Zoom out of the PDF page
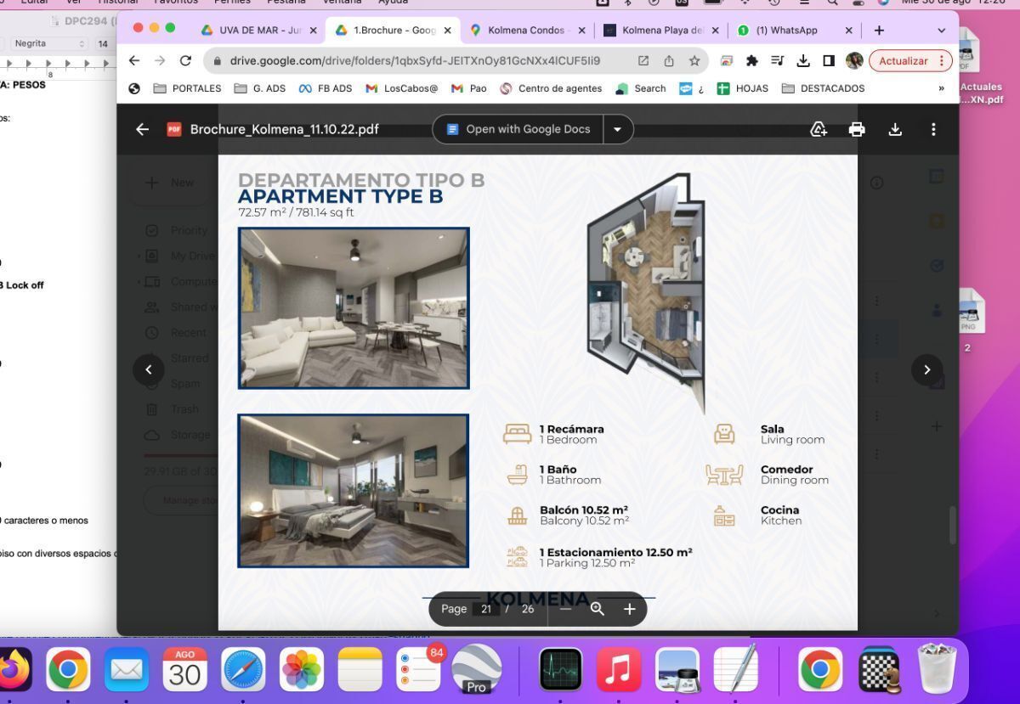 [565, 609]
